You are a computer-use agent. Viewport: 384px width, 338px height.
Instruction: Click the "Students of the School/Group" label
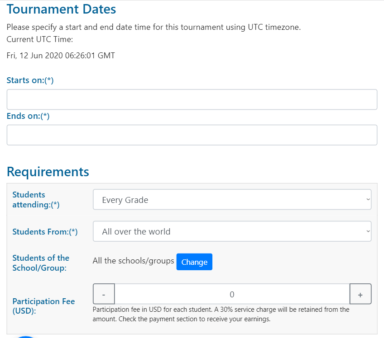coord(41,263)
